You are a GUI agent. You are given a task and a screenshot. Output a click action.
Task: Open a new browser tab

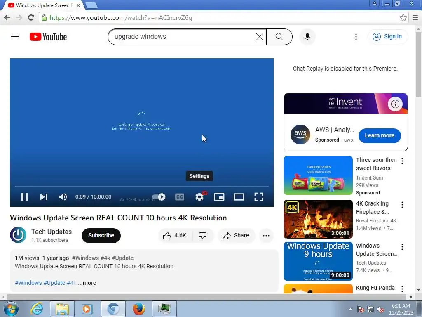(x=91, y=5)
